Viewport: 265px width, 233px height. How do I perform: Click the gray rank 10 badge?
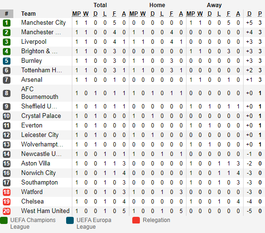7,116
